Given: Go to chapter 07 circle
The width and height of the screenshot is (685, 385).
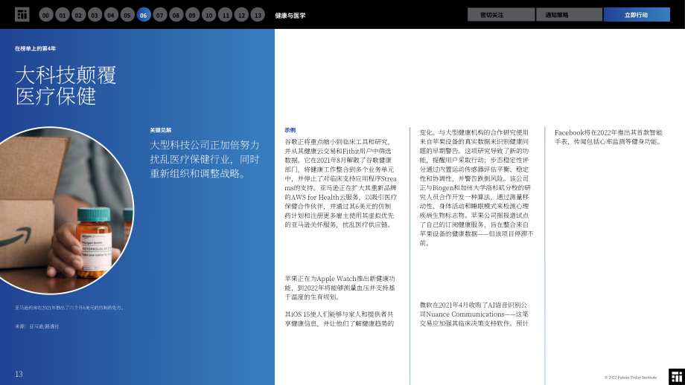Looking at the screenshot, I should click(x=160, y=15).
